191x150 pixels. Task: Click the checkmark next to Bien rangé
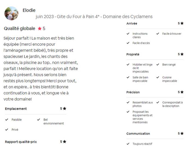[158, 65]
